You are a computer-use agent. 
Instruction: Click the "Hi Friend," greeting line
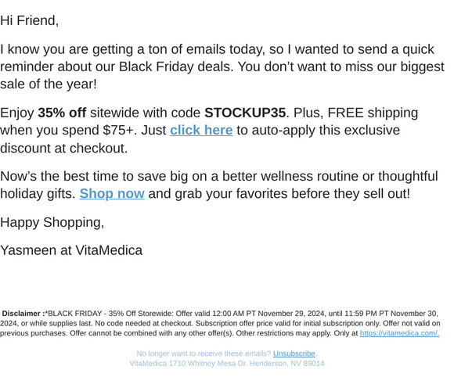[29, 20]
